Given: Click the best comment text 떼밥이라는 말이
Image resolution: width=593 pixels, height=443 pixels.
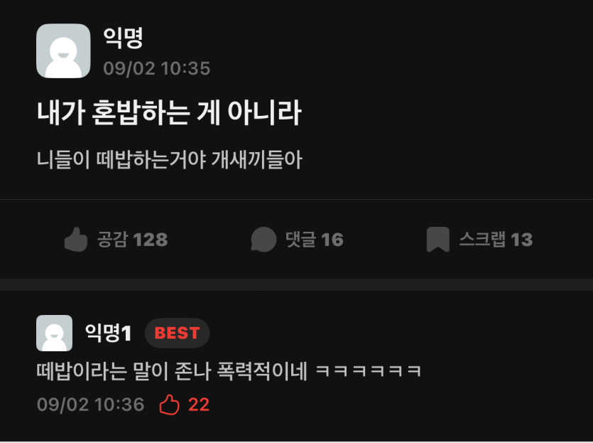Looking at the screenshot, I should coord(102,370).
